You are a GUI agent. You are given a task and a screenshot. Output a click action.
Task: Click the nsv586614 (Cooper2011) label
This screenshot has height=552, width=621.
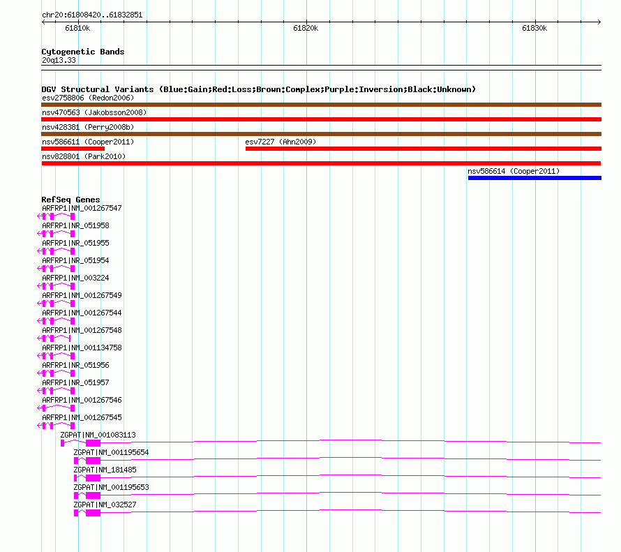(514, 171)
